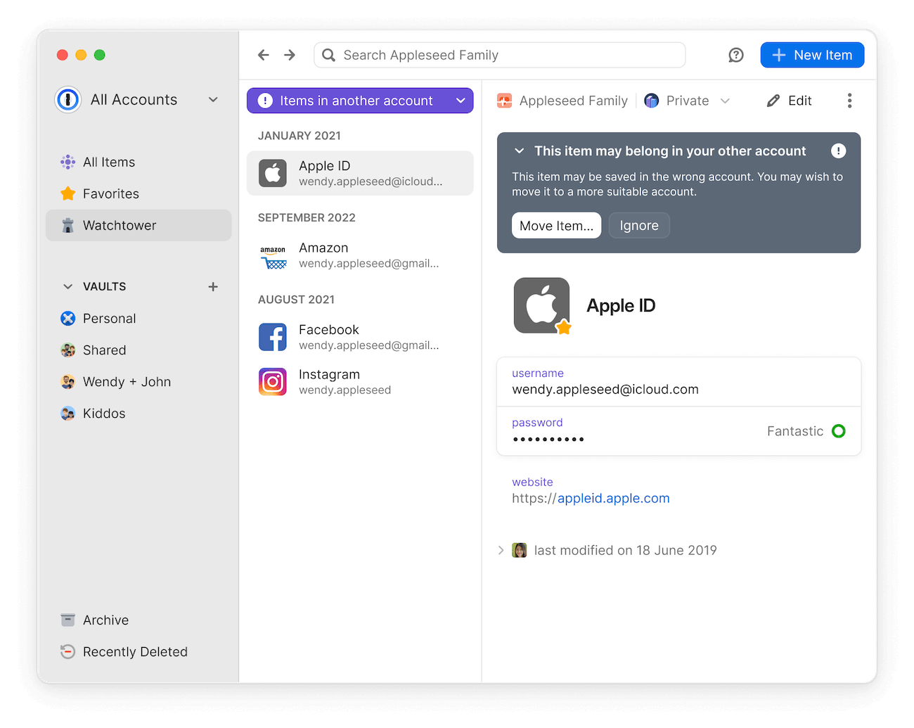Open the three-dot more options icon

(x=849, y=100)
